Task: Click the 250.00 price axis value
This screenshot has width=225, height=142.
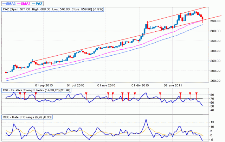Action: pyautogui.click(x=216, y=81)
